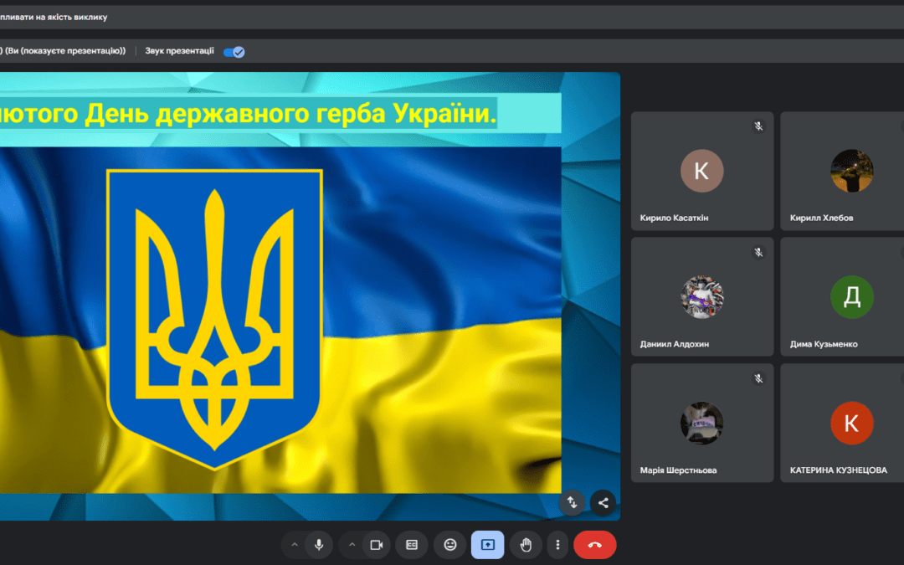Select КАТЕРИНА КУЗНЕЦОВА participant tile
The image size is (904, 565).
click(x=842, y=424)
